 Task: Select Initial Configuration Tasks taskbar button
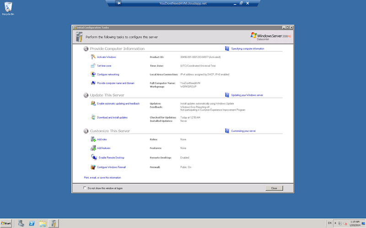pos(54,223)
